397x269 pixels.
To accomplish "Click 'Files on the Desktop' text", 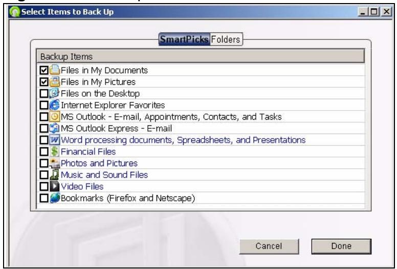I will click(100, 94).
